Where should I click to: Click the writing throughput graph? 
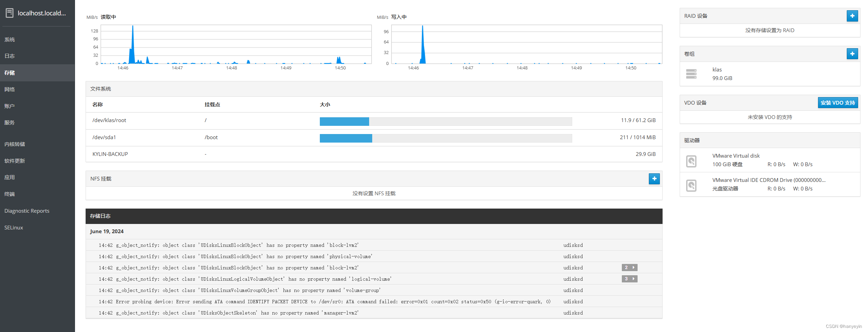point(527,44)
